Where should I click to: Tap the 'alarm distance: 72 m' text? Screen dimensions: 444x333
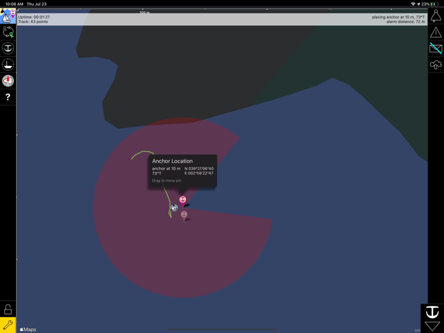coord(405,22)
